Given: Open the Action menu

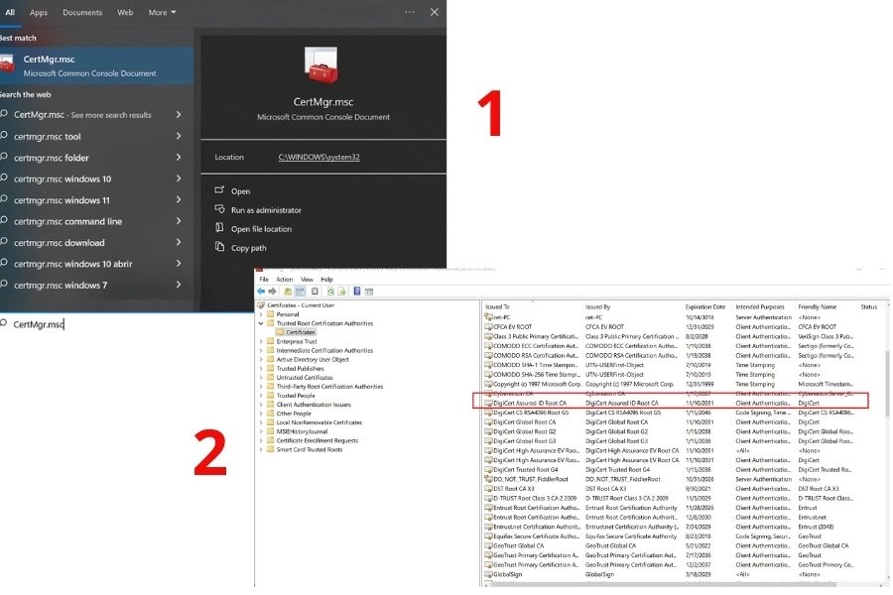Looking at the screenshot, I should point(284,279).
